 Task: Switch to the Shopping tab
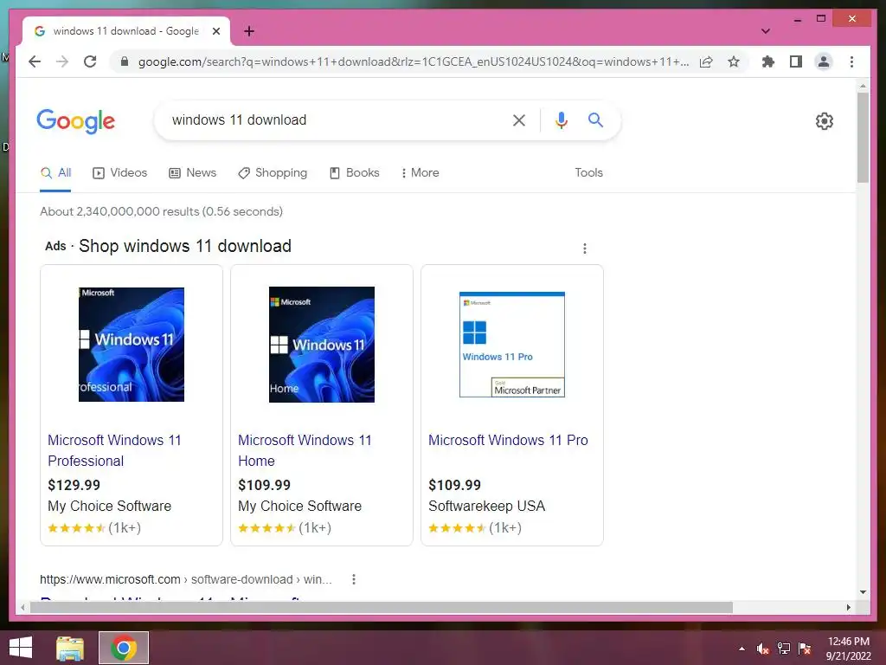point(273,173)
